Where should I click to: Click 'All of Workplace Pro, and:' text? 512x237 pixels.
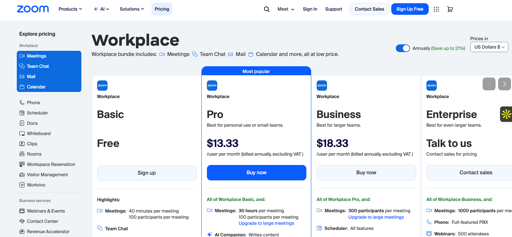(343, 199)
